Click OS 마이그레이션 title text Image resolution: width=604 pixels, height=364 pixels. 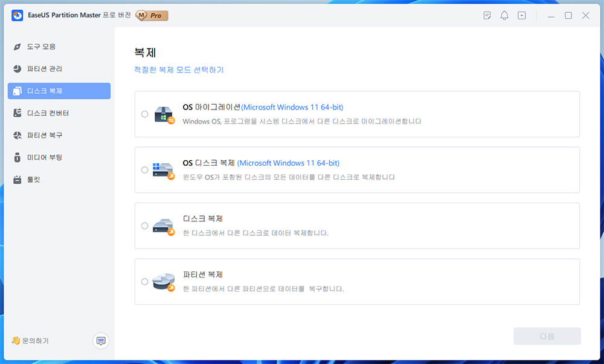211,107
